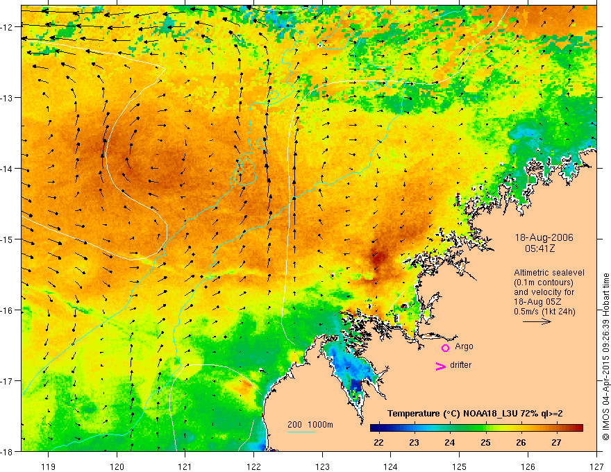Click the 'and velocity for' caption line
611x472 pixels.
(x=544, y=292)
